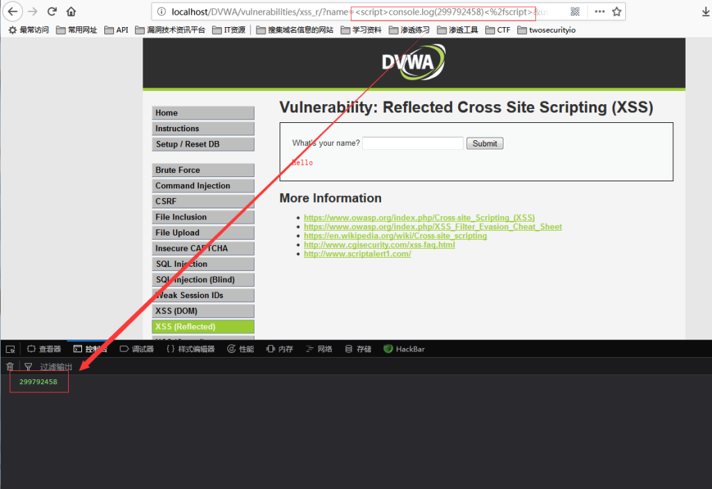This screenshot has height=489, width=712.
Task: Open the 漏洞技术资讯平台 bookmark folder
Action: tap(170, 30)
